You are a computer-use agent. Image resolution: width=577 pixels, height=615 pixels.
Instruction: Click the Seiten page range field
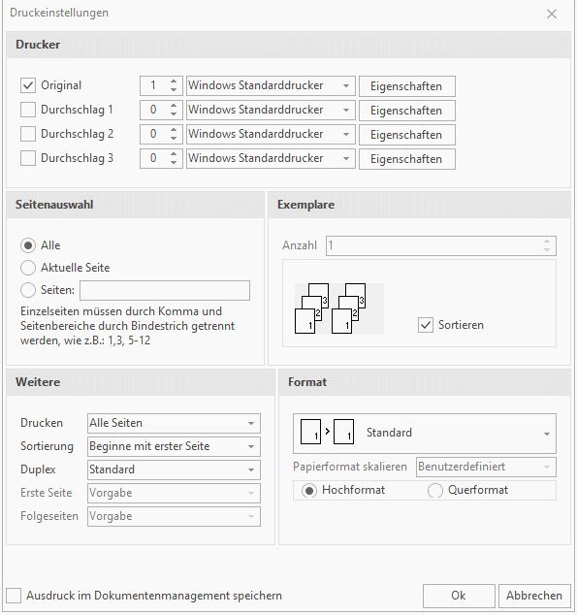(x=165, y=290)
